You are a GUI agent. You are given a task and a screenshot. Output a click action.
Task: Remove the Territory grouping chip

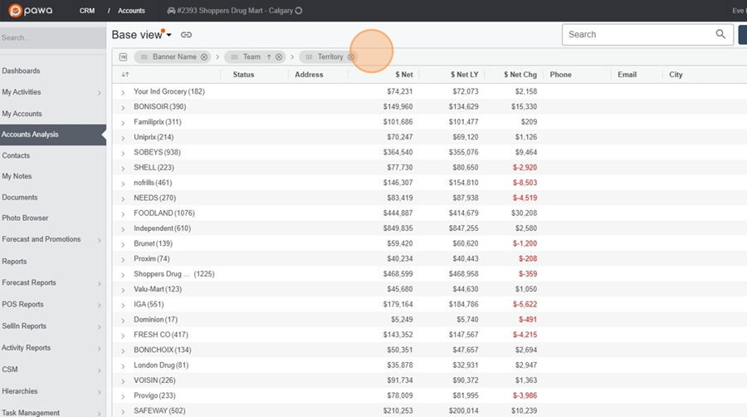[x=350, y=56]
